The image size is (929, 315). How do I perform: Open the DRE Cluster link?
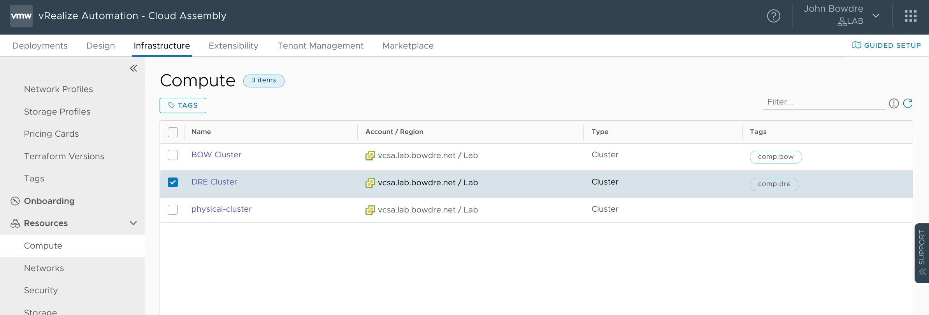[x=214, y=182]
